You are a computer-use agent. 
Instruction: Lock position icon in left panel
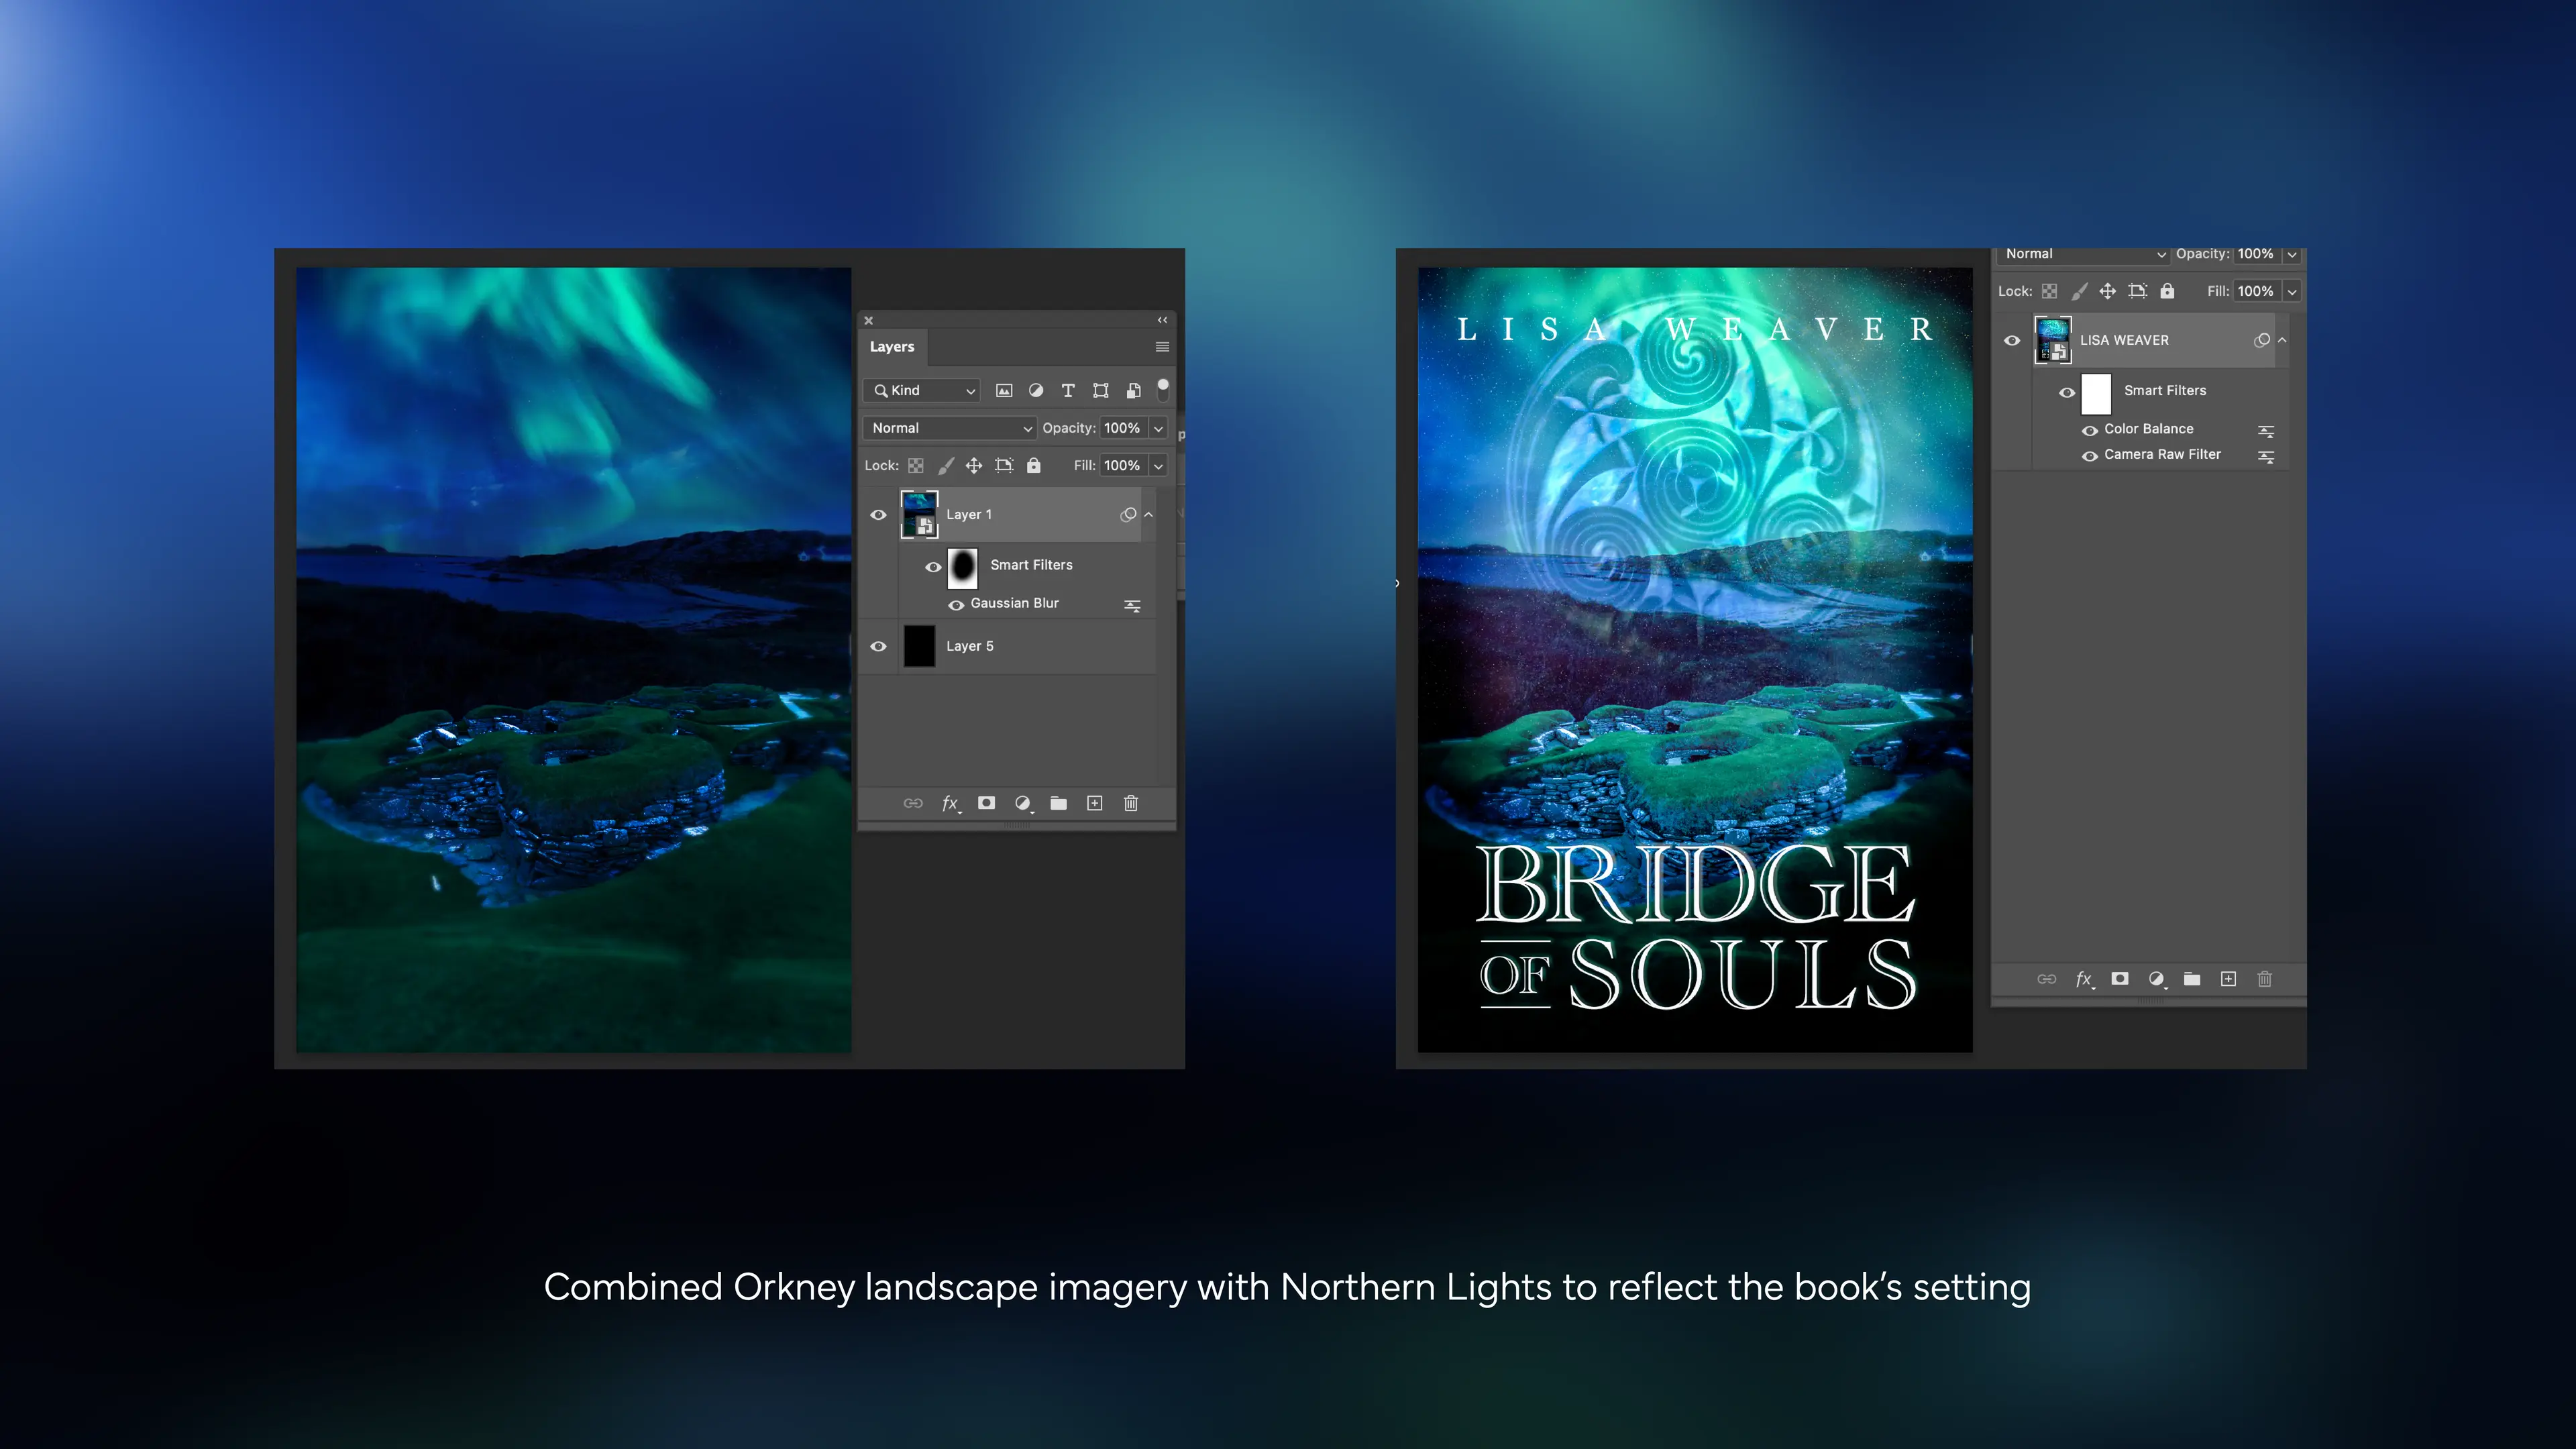974,466
